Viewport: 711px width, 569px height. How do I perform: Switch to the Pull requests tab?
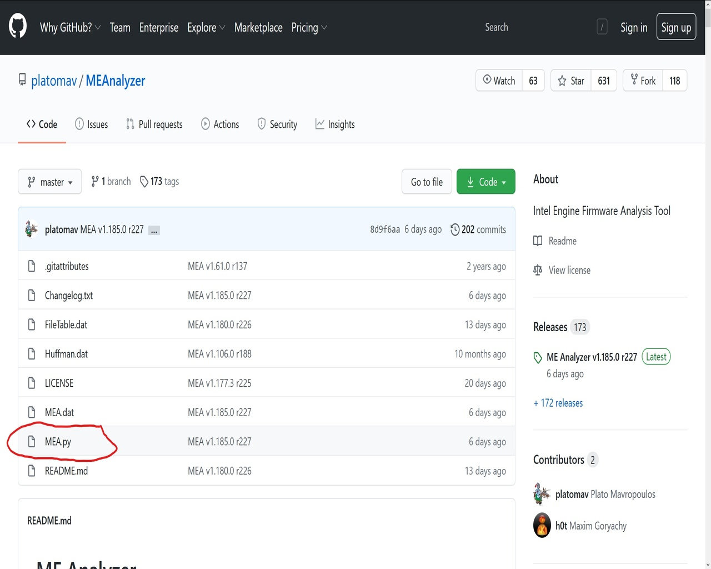pos(154,124)
